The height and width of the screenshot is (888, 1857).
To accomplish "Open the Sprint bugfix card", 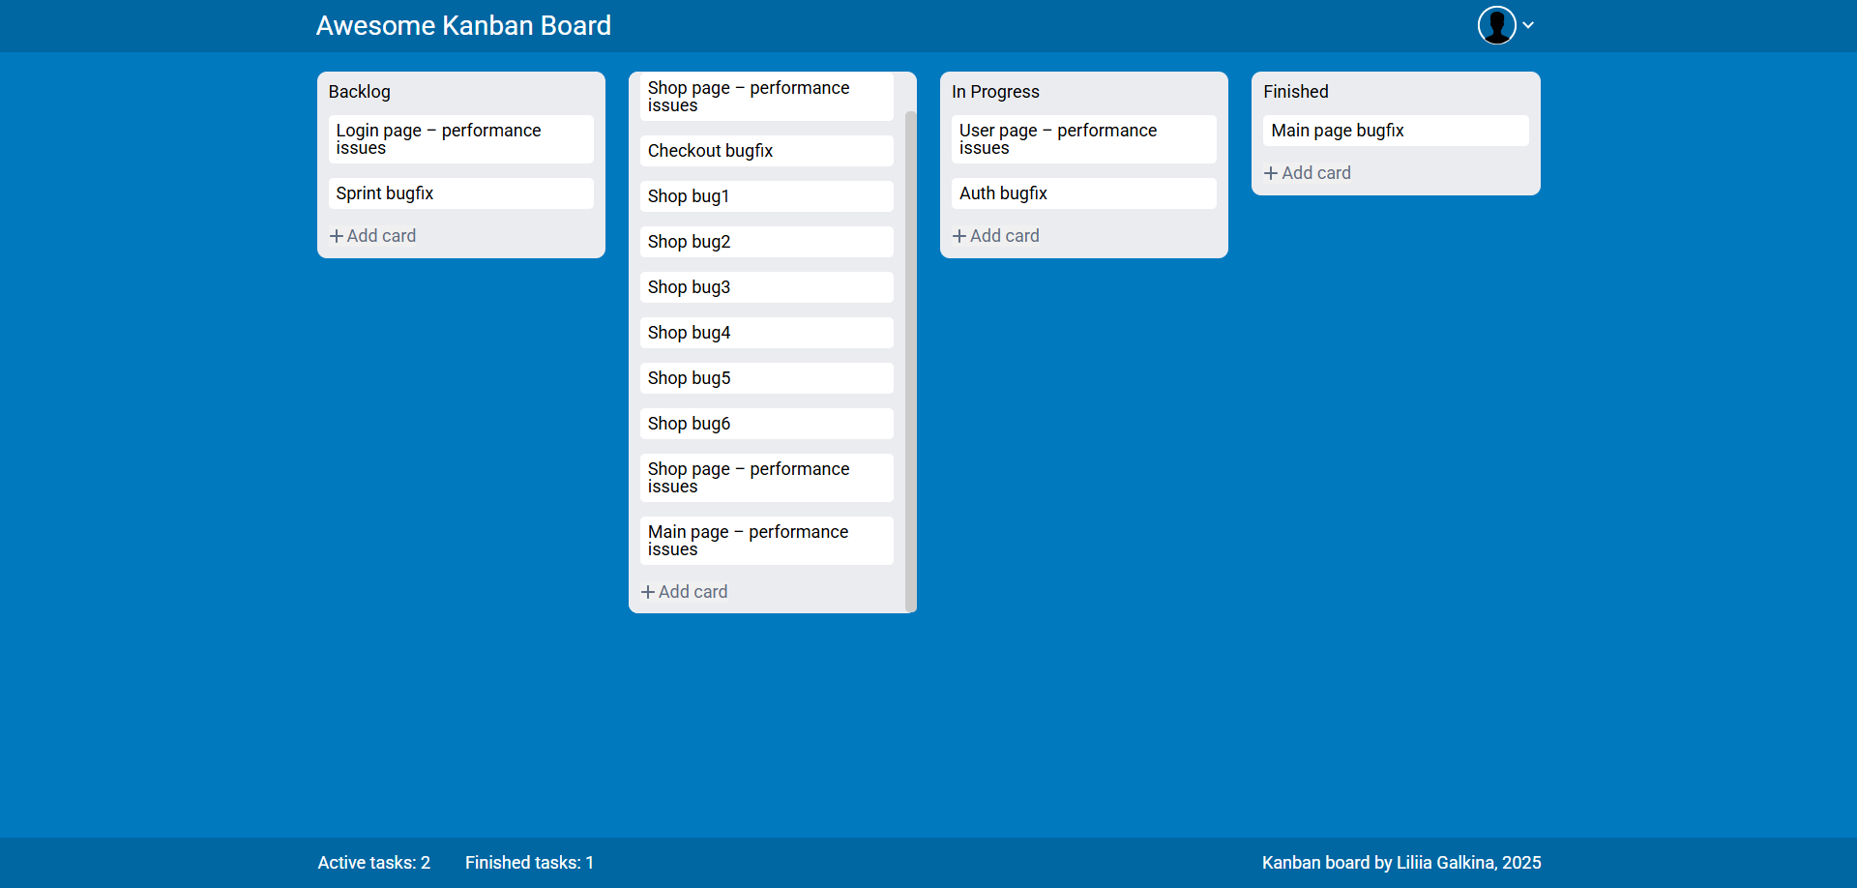I will (x=460, y=193).
